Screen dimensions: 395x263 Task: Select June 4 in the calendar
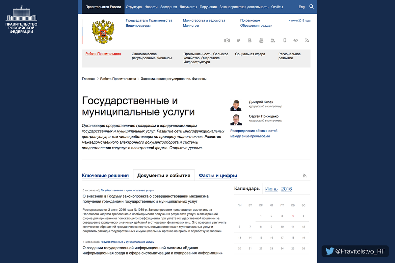tap(293, 216)
